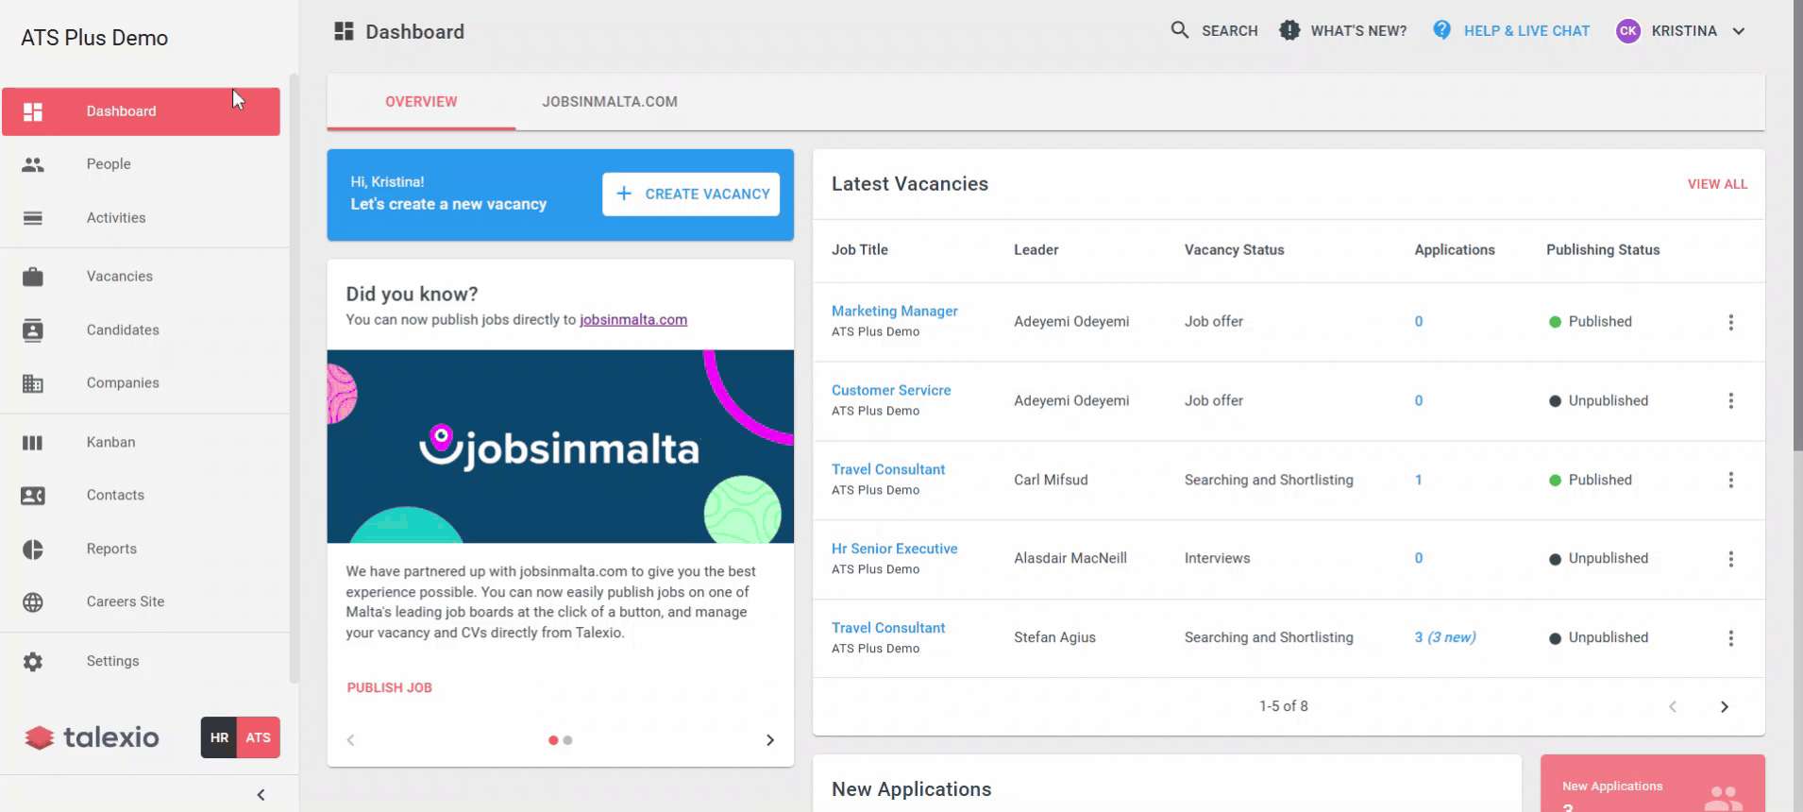Click the talexio logo
This screenshot has width=1803, height=812.
(93, 737)
